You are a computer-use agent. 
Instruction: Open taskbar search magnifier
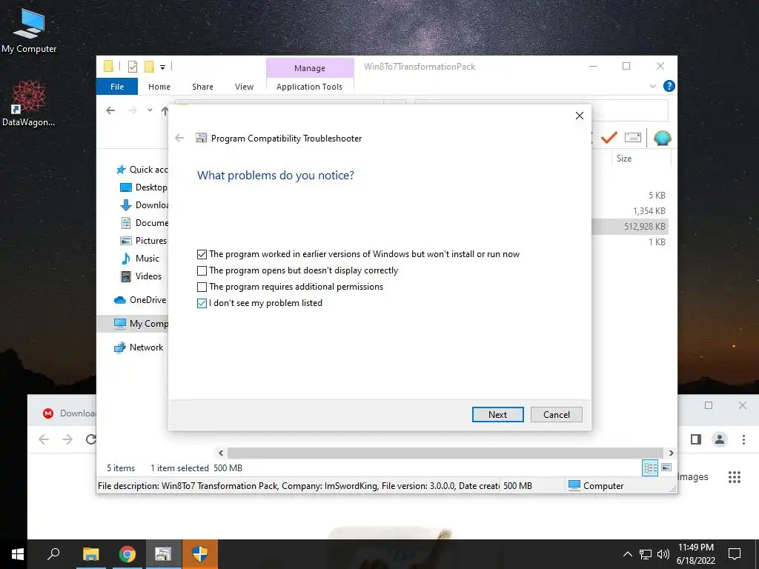tap(53, 554)
